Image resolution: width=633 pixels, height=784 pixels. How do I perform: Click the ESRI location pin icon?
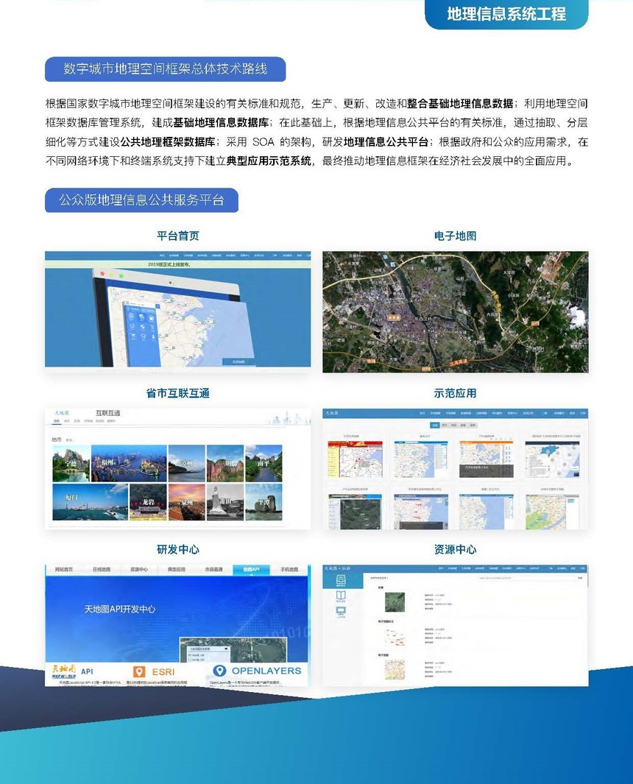[139, 670]
